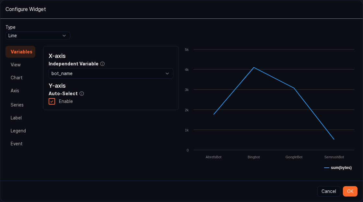
Task: Expand the chevron on the Type selector
Action: [64, 36]
